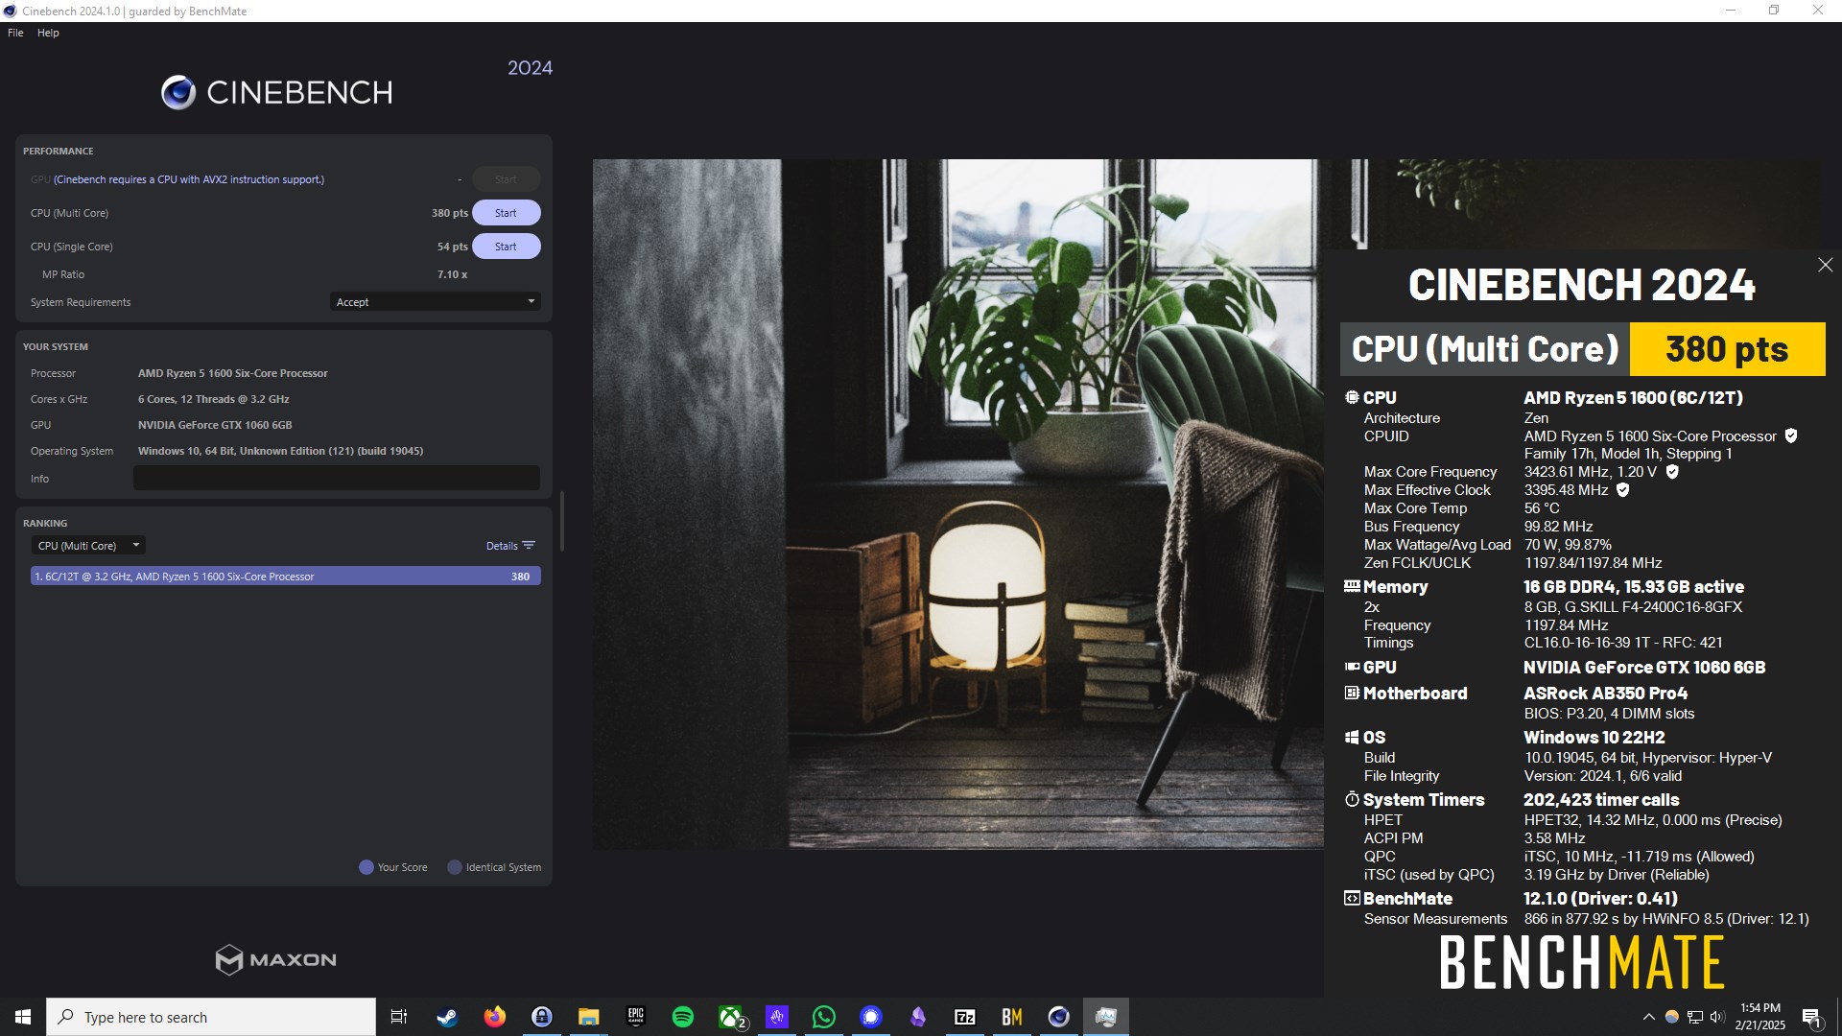
Task: Open the CPU (Multi Core) ranking dropdown
Action: [88, 546]
